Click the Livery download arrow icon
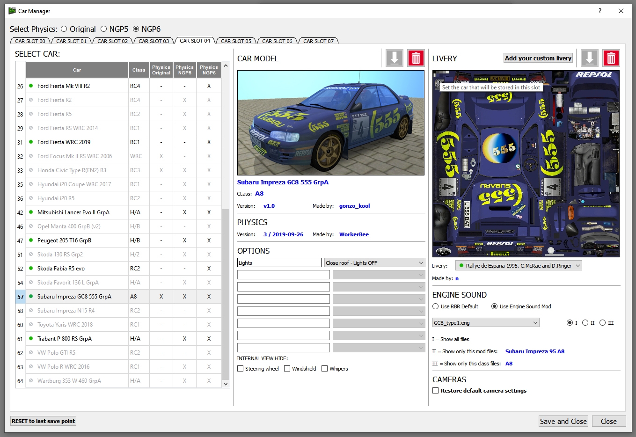 [x=590, y=58]
